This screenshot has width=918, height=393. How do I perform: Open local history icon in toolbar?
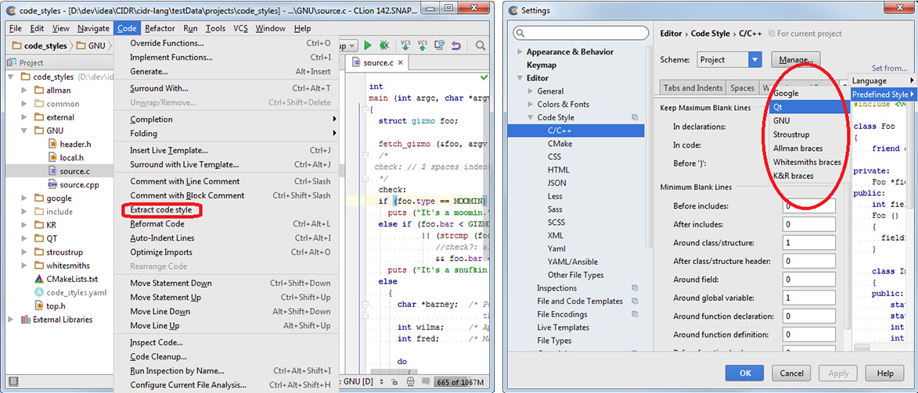(x=440, y=45)
